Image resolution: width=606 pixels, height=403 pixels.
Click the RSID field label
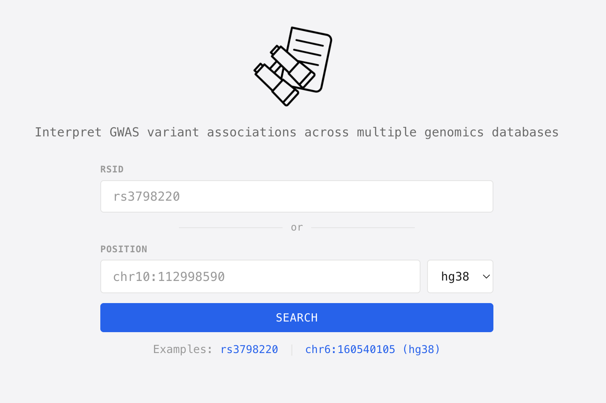coord(112,170)
